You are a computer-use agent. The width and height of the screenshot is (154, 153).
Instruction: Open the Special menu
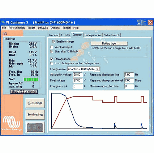(67, 28)
